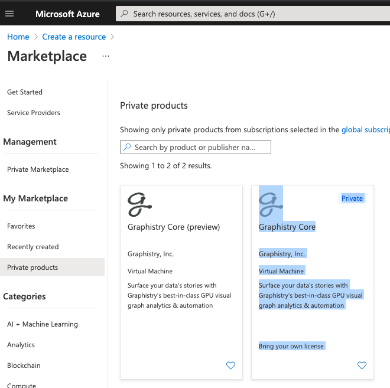
Task: Click the Categories section header
Action: click(x=24, y=296)
